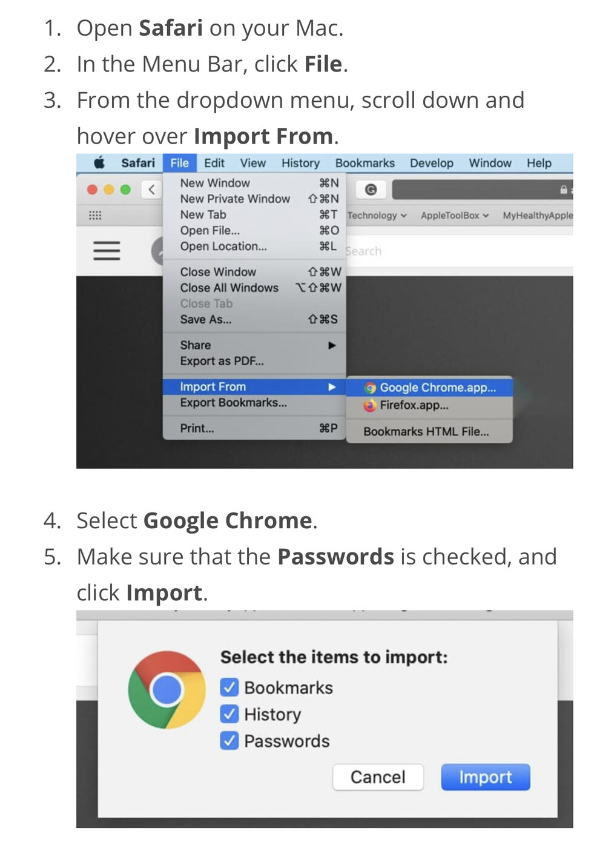The image size is (594, 848).
Task: Open the Edit menu
Action: [214, 163]
